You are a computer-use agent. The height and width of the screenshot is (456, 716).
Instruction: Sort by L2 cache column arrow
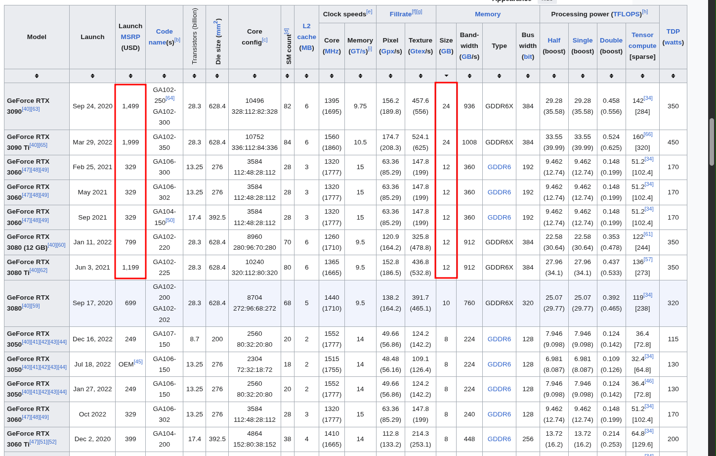coord(306,76)
